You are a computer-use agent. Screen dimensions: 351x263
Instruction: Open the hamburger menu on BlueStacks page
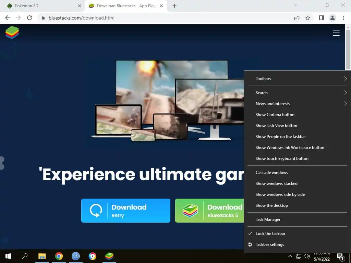(336, 33)
